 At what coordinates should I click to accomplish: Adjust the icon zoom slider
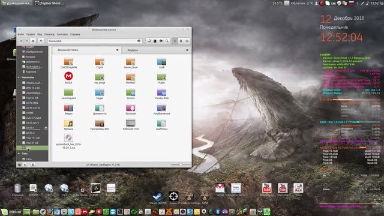(181, 164)
